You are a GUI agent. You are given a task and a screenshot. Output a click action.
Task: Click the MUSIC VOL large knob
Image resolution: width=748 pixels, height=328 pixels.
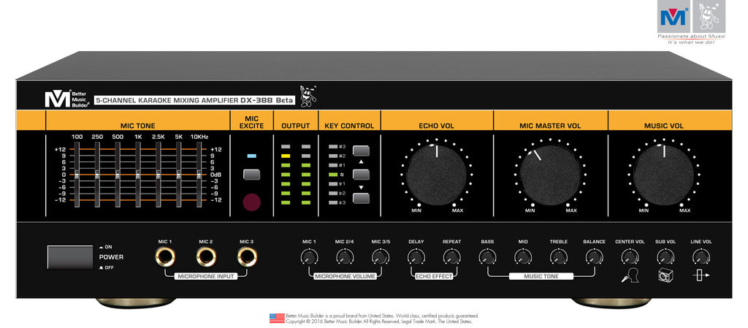[664, 174]
